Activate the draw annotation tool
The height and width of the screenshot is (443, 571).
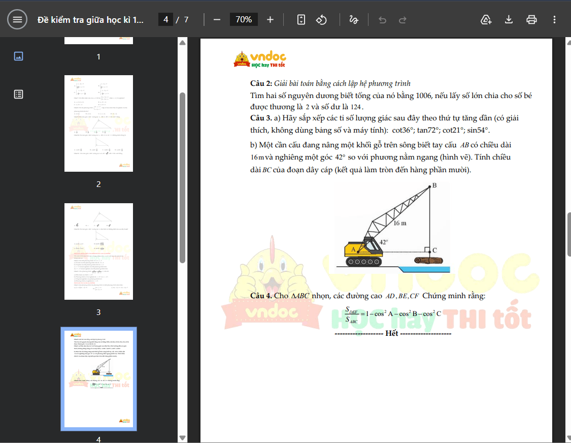tap(354, 19)
